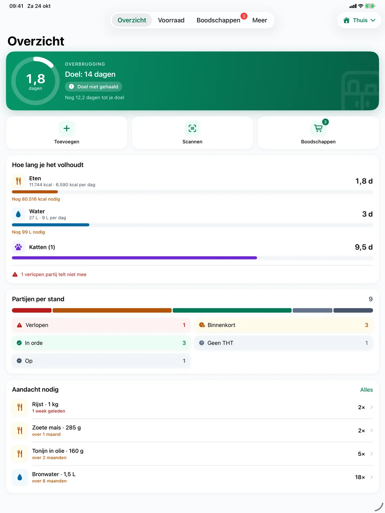The width and height of the screenshot is (385, 513).
Task: Open the Rijst row chevron
Action: coord(372,407)
